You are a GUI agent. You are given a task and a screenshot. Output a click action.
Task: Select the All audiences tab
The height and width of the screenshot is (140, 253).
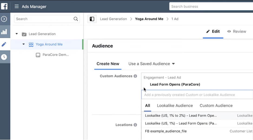(148, 106)
